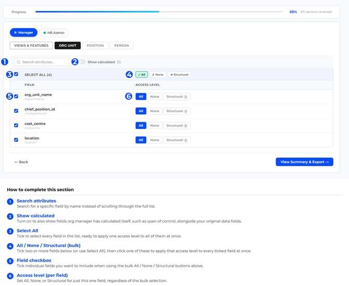Click the chief_position_id field label
The height and width of the screenshot is (286, 349).
coord(40,109)
